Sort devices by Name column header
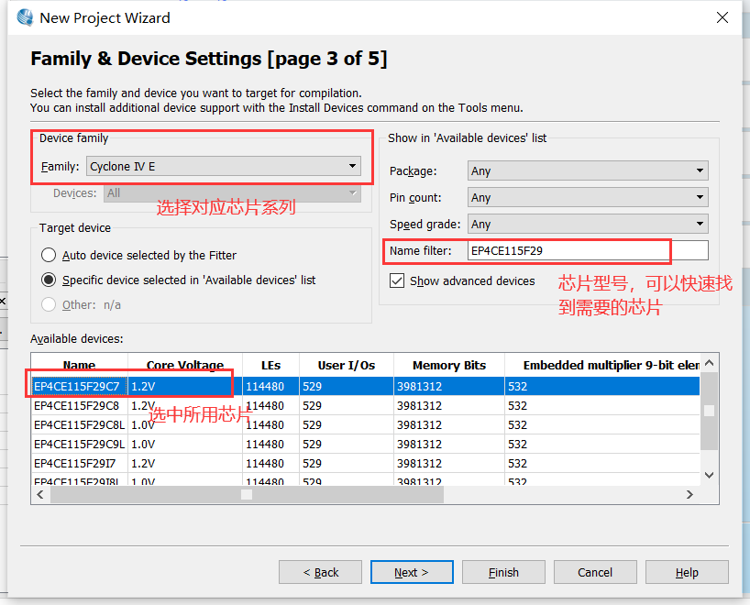 click(80, 366)
